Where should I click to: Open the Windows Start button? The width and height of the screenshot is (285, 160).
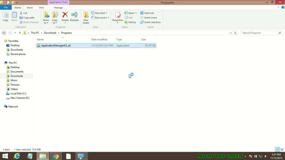(5, 156)
